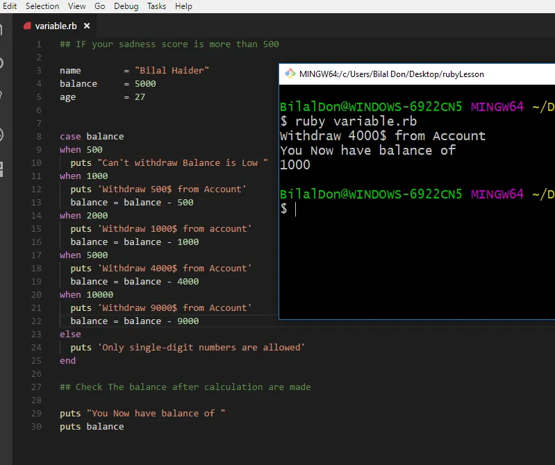Click the comment 'Check The balance after calculation are made'

(185, 387)
